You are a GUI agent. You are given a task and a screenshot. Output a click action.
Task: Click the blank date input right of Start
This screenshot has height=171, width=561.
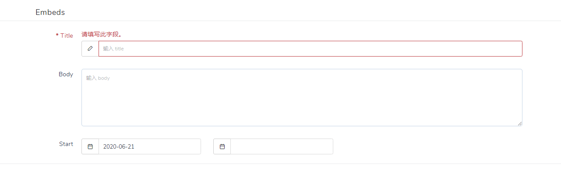[x=282, y=146]
